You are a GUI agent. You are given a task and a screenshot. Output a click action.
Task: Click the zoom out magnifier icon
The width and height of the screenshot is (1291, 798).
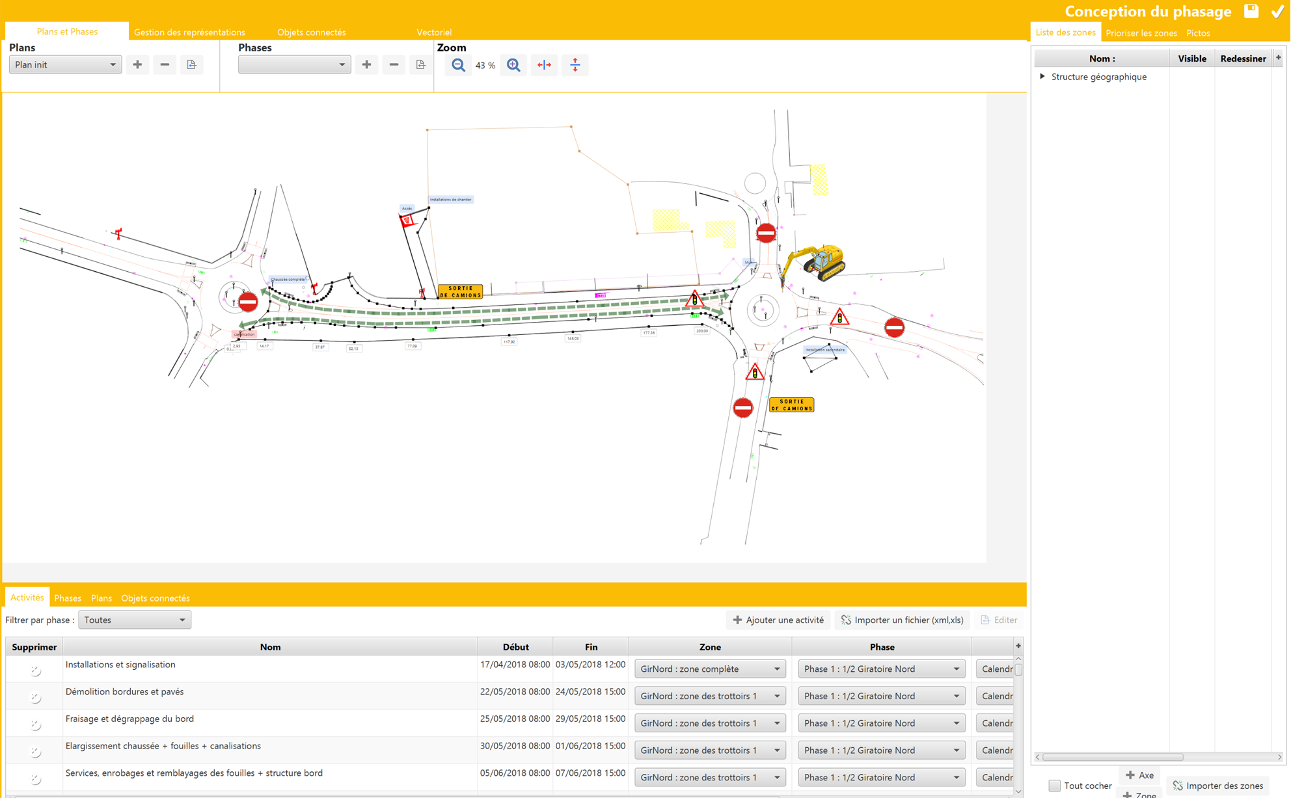458,65
